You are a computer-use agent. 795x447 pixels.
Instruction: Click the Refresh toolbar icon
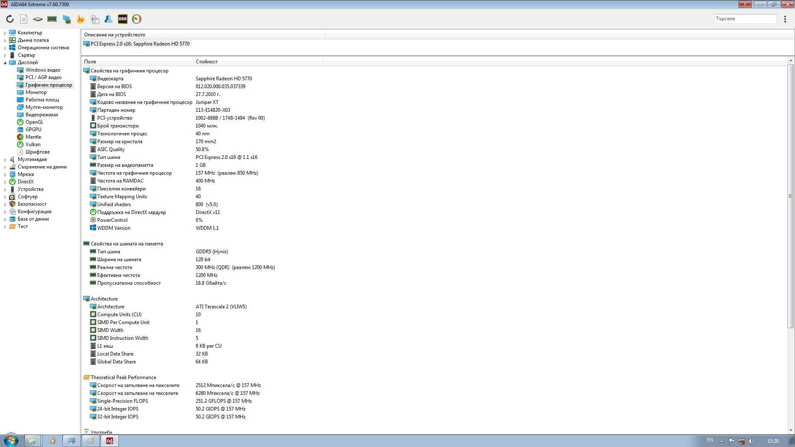10,19
